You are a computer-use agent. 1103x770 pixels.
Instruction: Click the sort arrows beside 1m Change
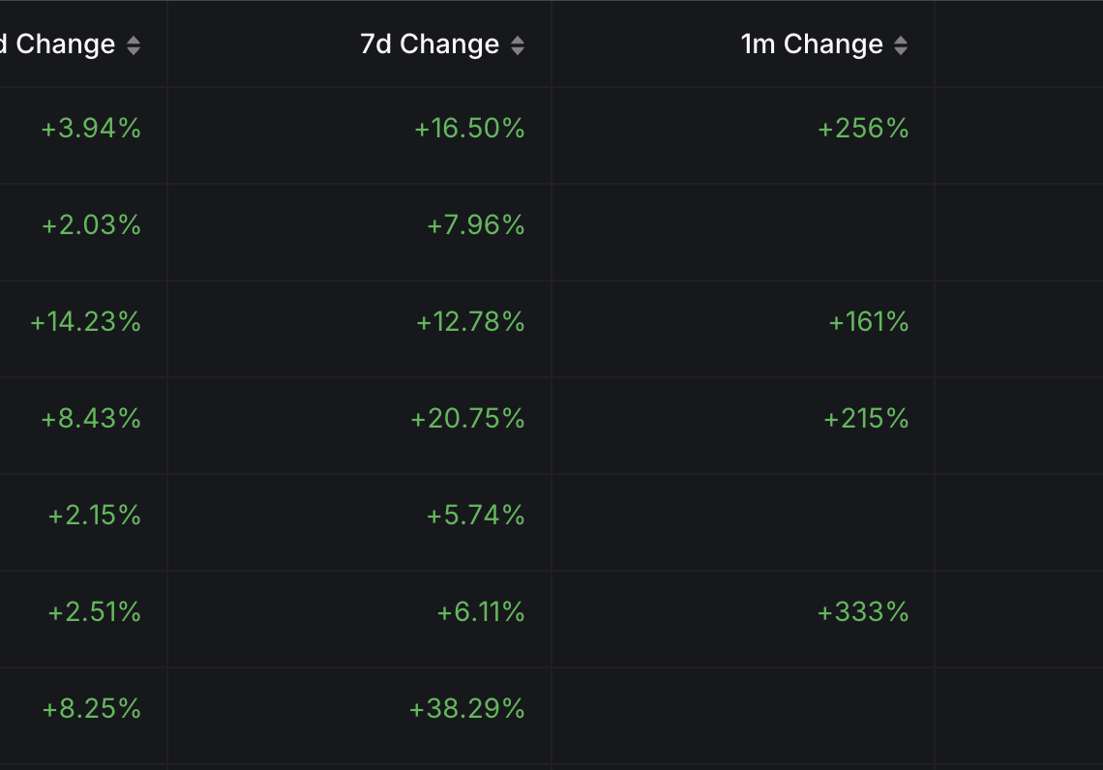tap(901, 45)
